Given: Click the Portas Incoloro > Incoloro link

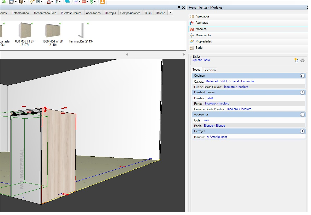Looking at the screenshot, I should click(x=217, y=104).
